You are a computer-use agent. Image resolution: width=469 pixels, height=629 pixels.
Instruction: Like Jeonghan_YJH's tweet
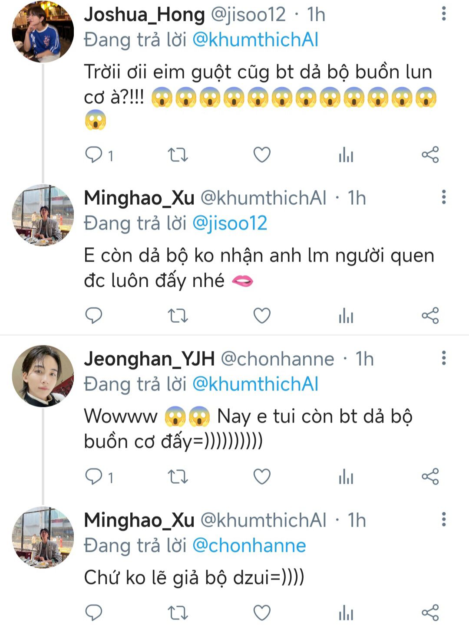tap(262, 477)
